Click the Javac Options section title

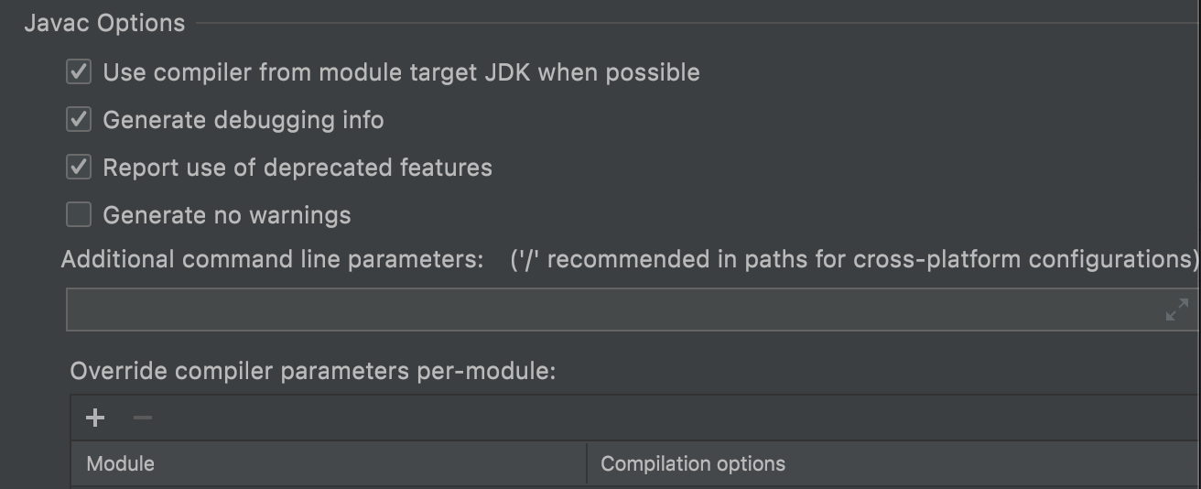pos(104,23)
